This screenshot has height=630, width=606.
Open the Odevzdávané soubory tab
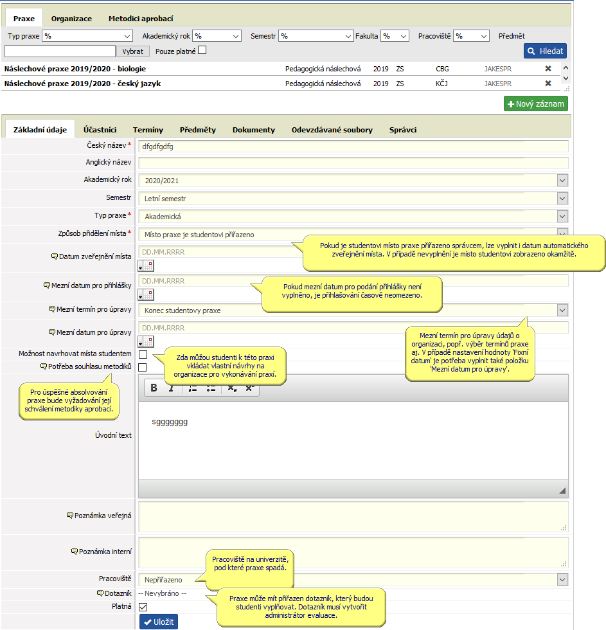332,130
